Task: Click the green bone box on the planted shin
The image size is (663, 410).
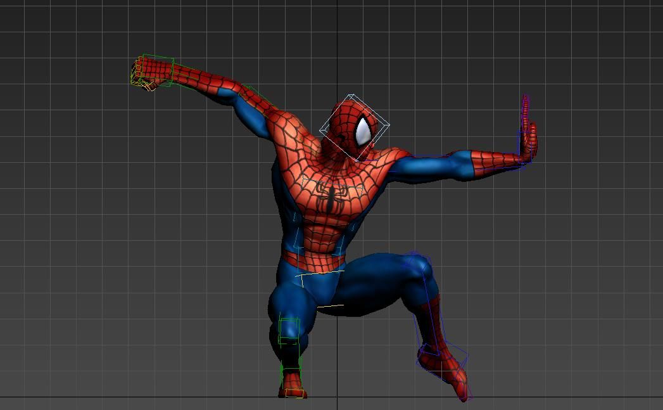Action: point(289,331)
